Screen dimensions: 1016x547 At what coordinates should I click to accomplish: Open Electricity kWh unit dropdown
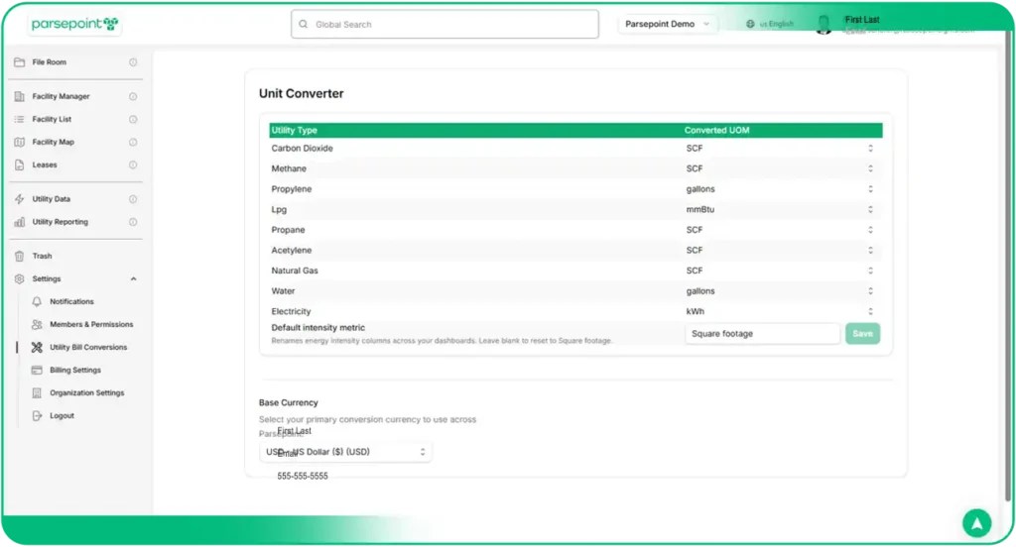pos(779,312)
